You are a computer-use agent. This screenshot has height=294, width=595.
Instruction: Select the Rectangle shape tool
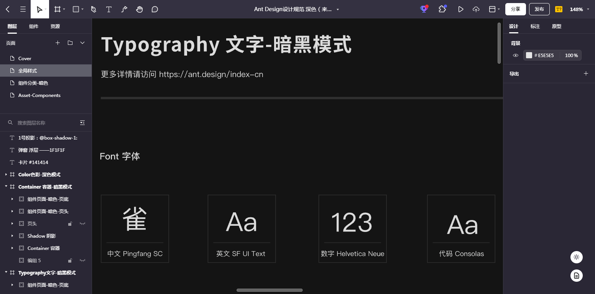(76, 9)
